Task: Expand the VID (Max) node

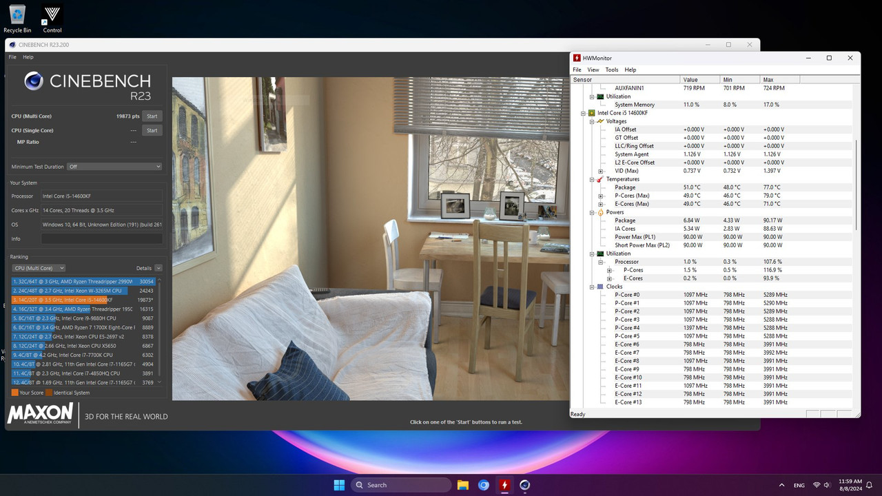Action: [600, 171]
